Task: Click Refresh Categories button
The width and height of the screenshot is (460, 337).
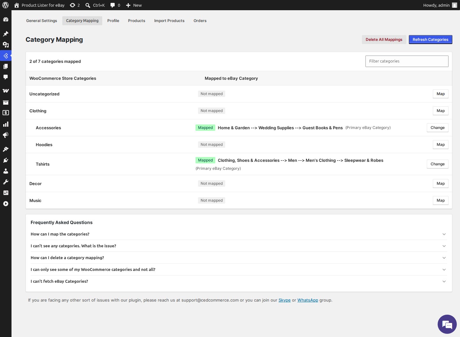Action: [430, 40]
